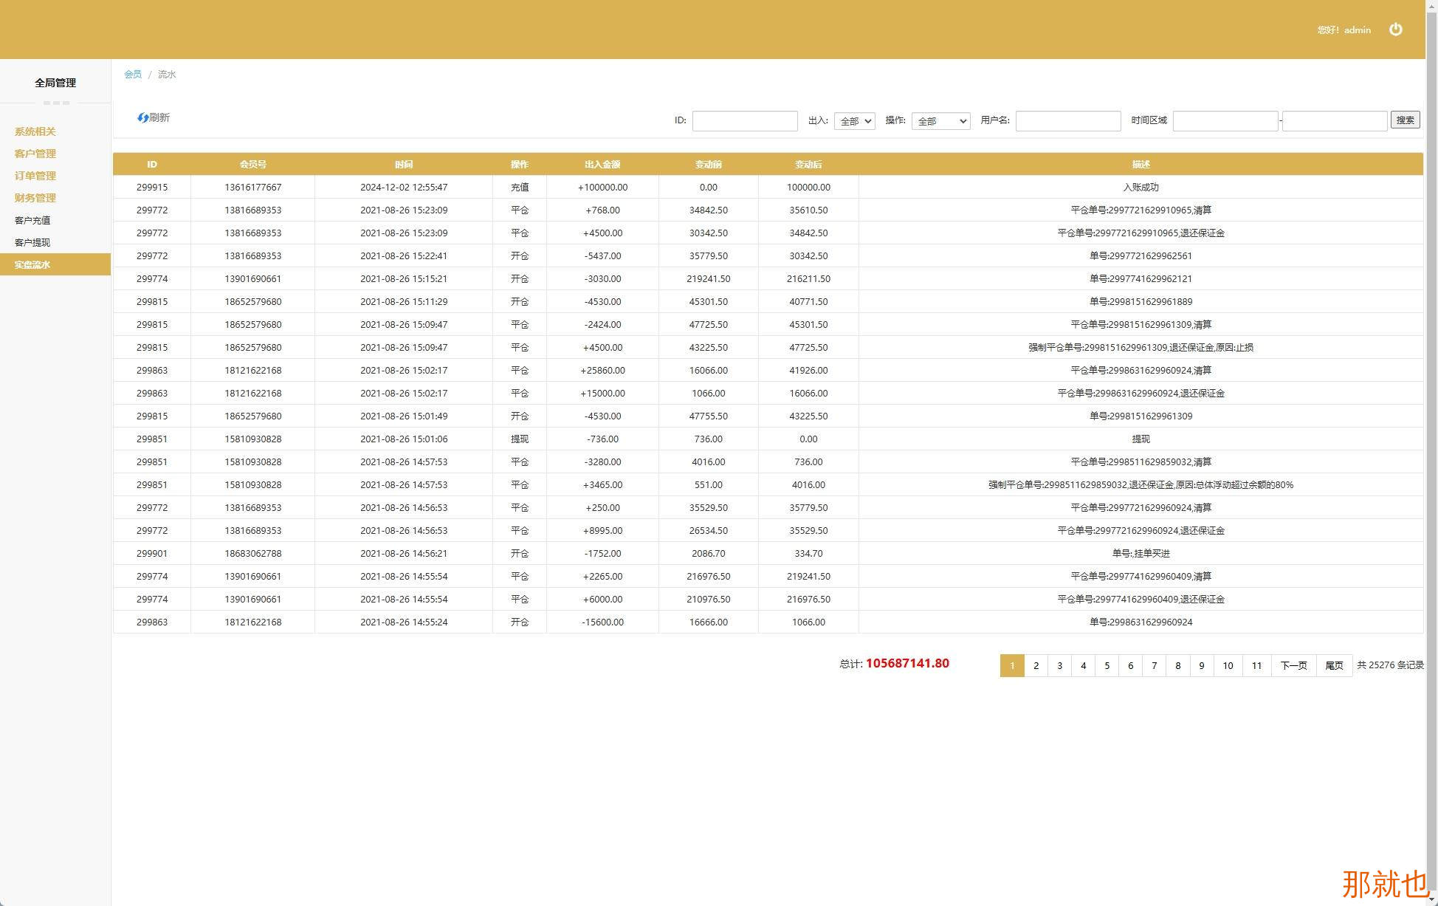
Task: Click the end time range field
Action: [x=1334, y=121]
